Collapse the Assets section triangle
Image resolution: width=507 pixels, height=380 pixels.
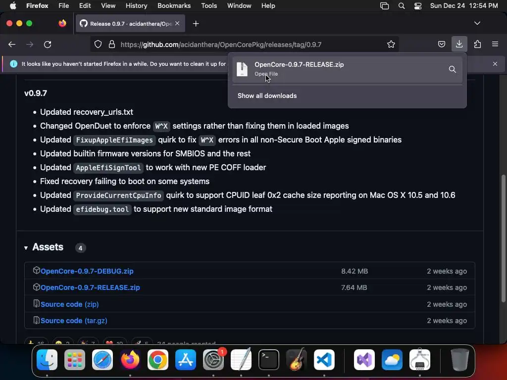coord(26,248)
